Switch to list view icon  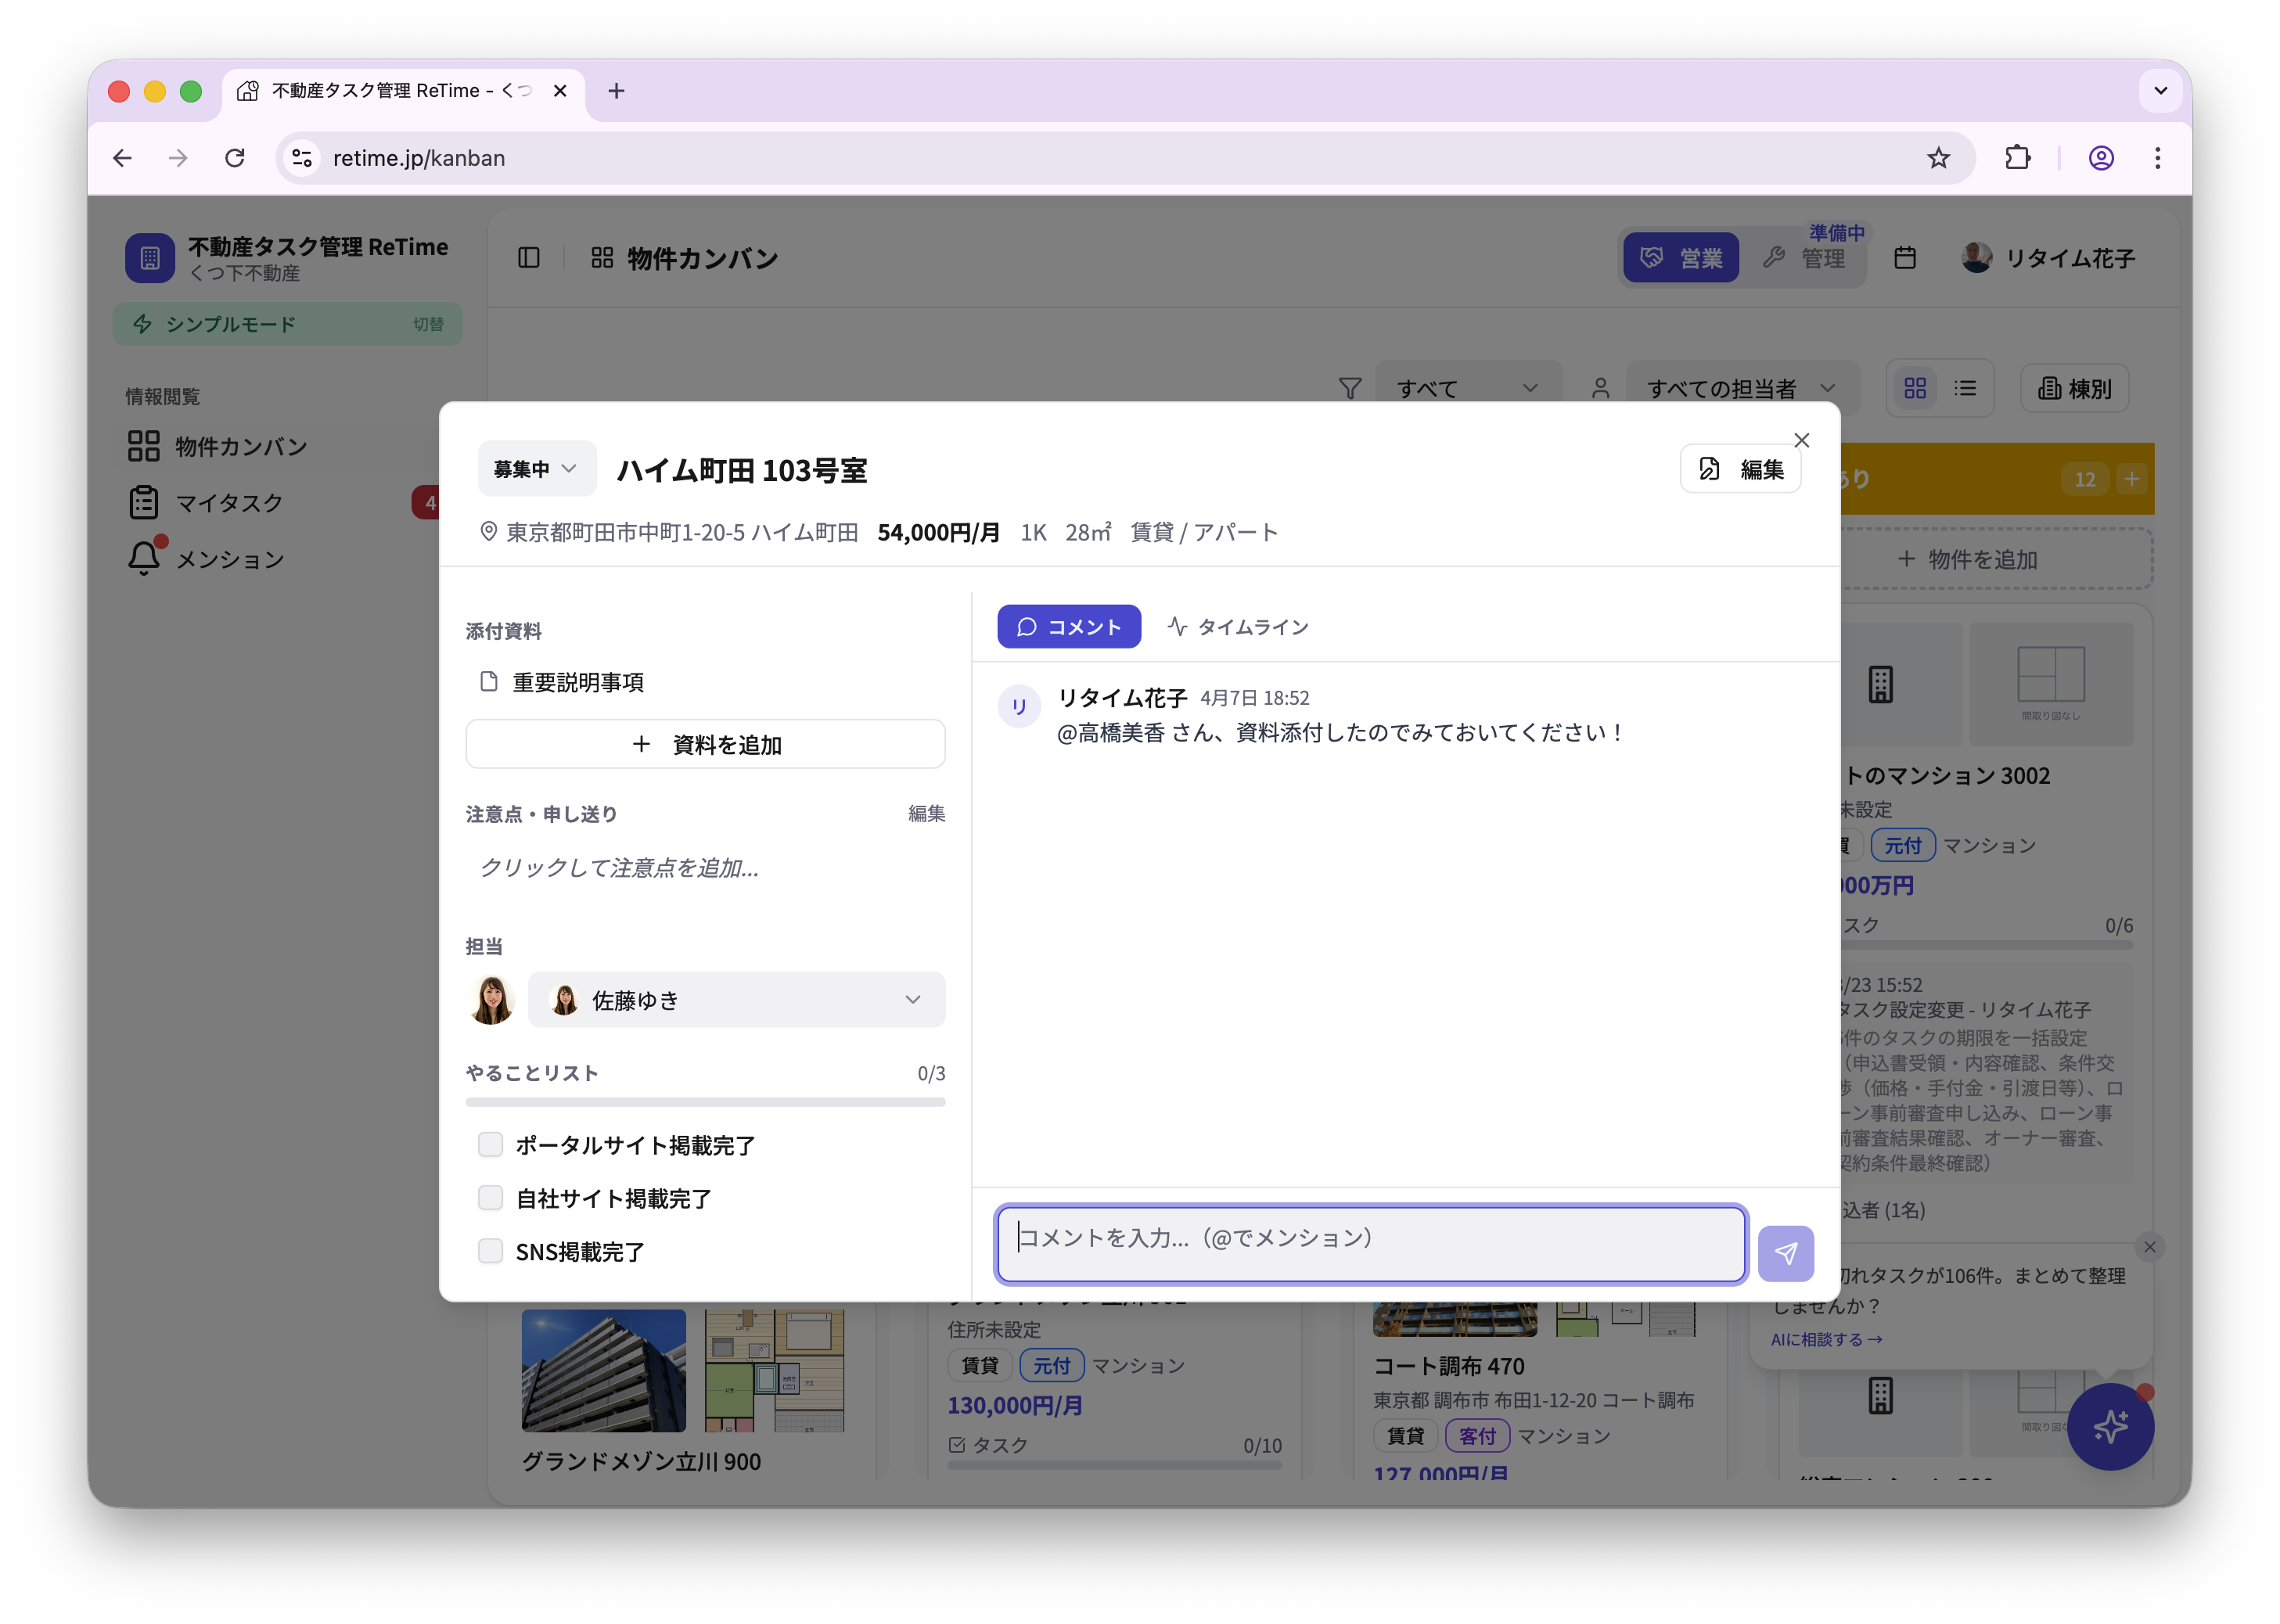pos(1966,388)
